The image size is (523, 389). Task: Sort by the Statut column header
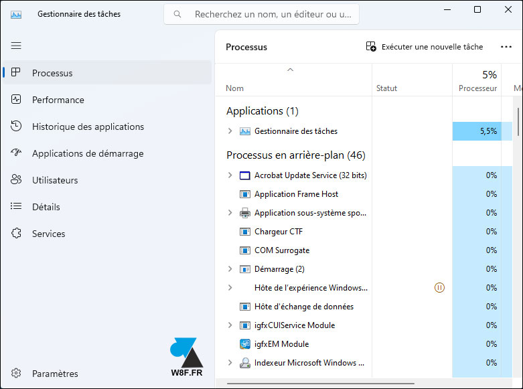412,80
